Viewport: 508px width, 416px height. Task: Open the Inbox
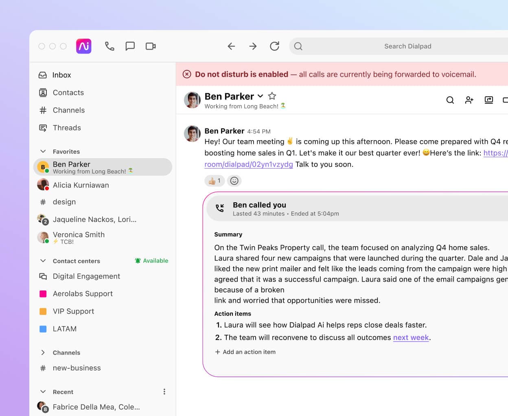[x=61, y=75]
